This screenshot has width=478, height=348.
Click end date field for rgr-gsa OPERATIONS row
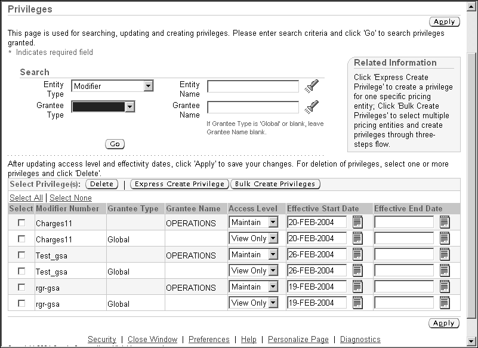[404, 287]
